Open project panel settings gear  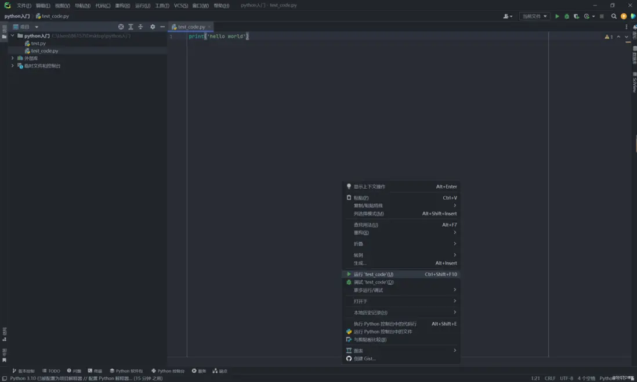[153, 27]
